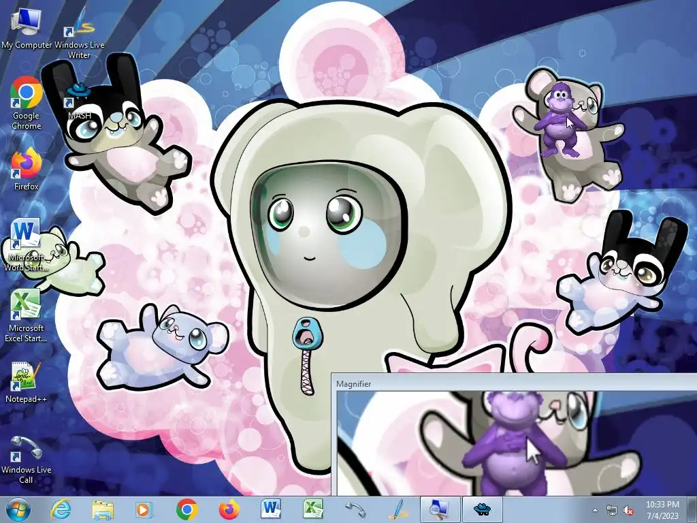Open Firefox from the taskbar
This screenshot has width=697, height=523.
(x=229, y=509)
